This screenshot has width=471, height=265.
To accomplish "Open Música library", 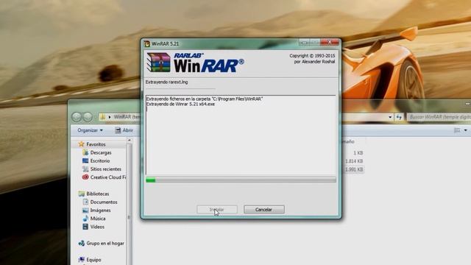I will (98, 219).
